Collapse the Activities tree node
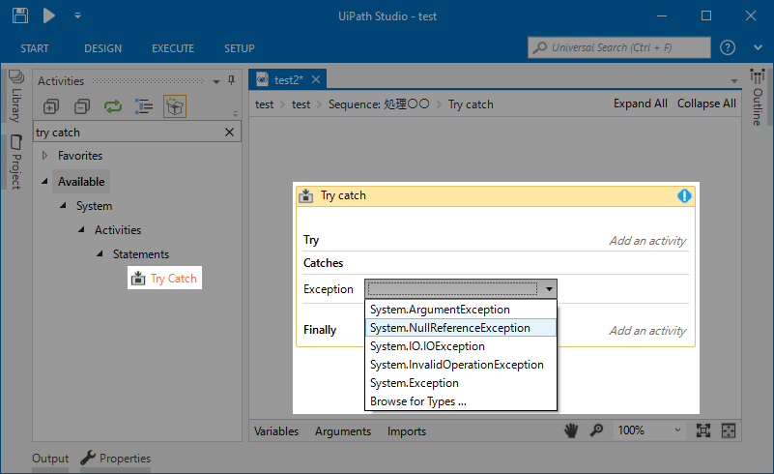Viewport: 774px width, 474px height. tap(81, 229)
